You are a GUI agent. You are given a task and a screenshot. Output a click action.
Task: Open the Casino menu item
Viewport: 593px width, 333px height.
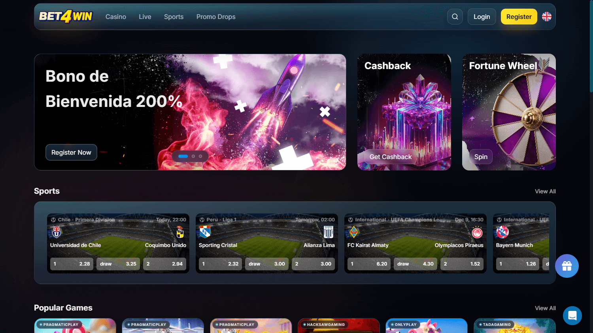click(115, 17)
